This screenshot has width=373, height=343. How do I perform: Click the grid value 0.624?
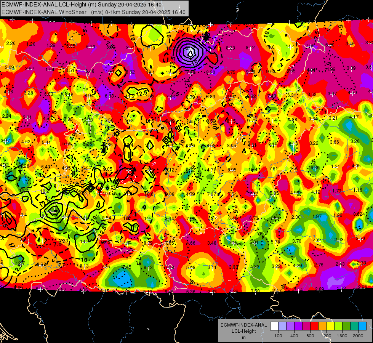point(359,214)
